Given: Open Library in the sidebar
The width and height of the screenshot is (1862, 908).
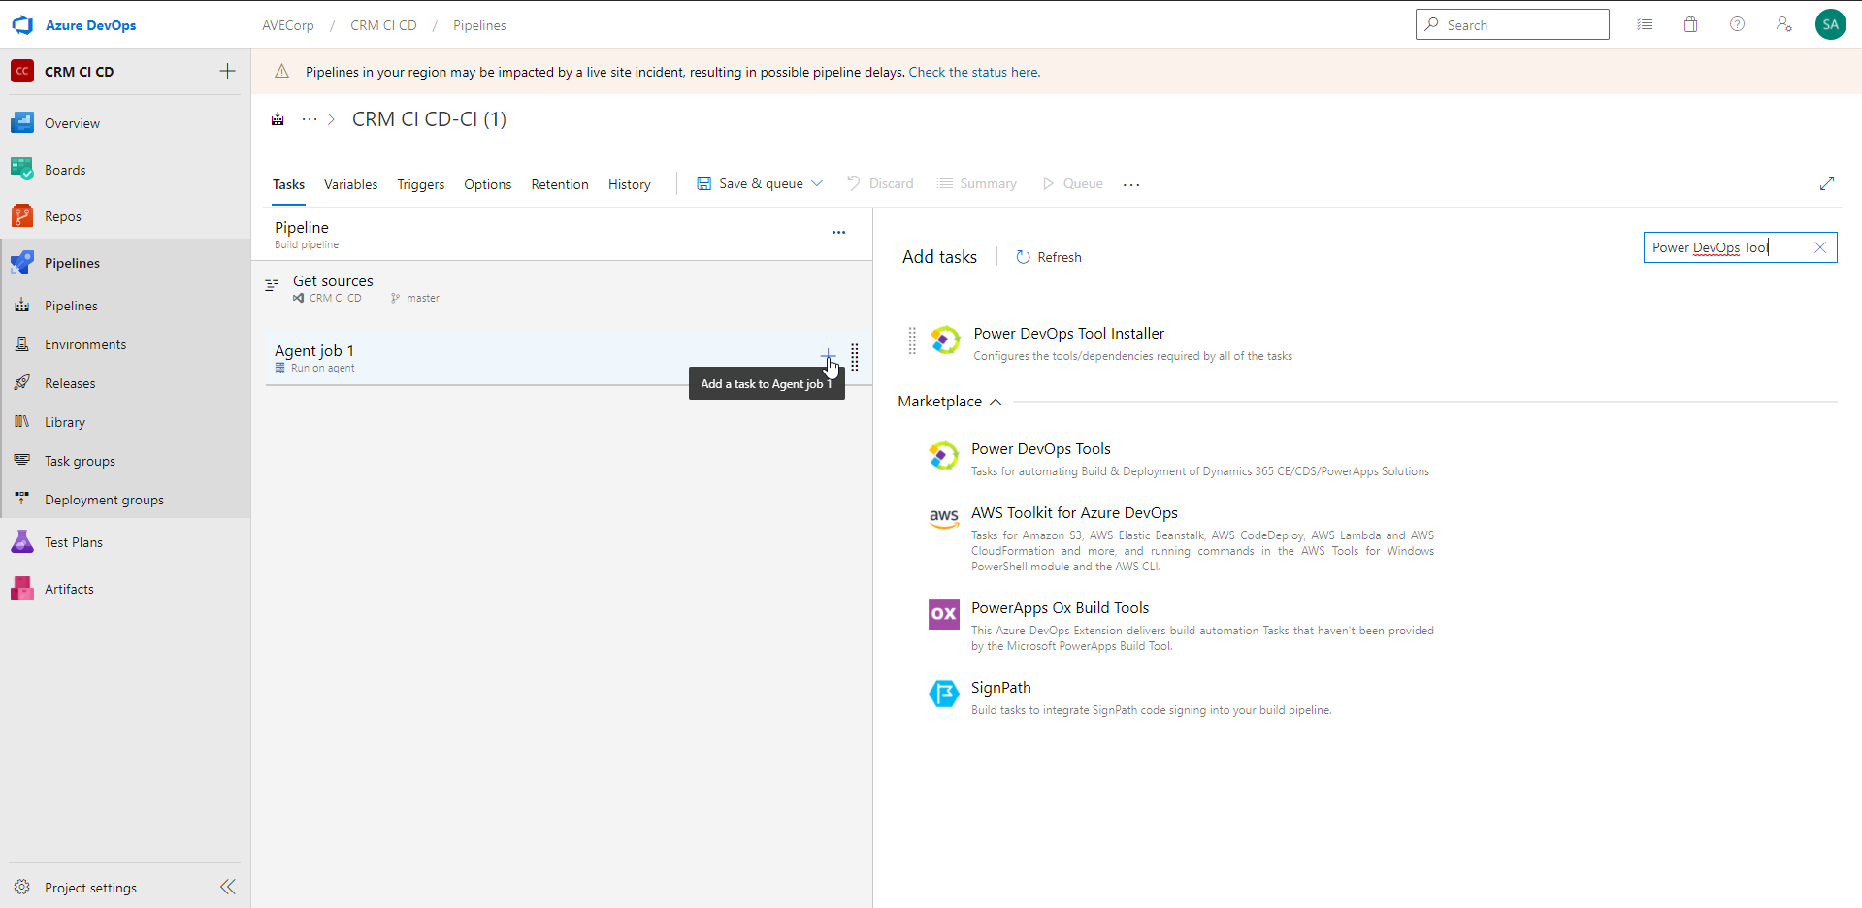Looking at the screenshot, I should (x=65, y=422).
